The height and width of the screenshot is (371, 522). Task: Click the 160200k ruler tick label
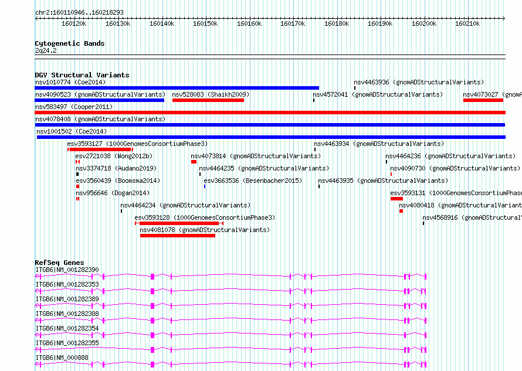click(x=424, y=23)
